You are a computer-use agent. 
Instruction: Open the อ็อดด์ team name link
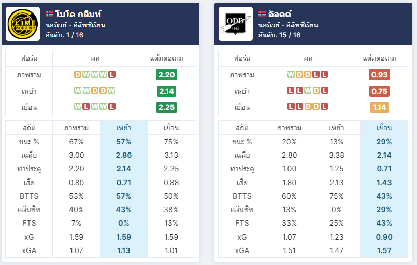[x=280, y=13]
